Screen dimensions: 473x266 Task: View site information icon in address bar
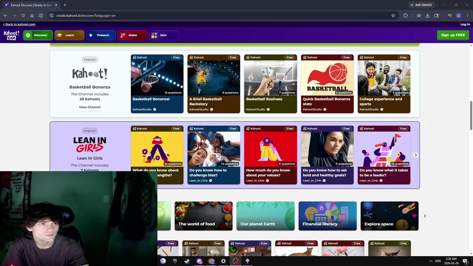(x=51, y=16)
